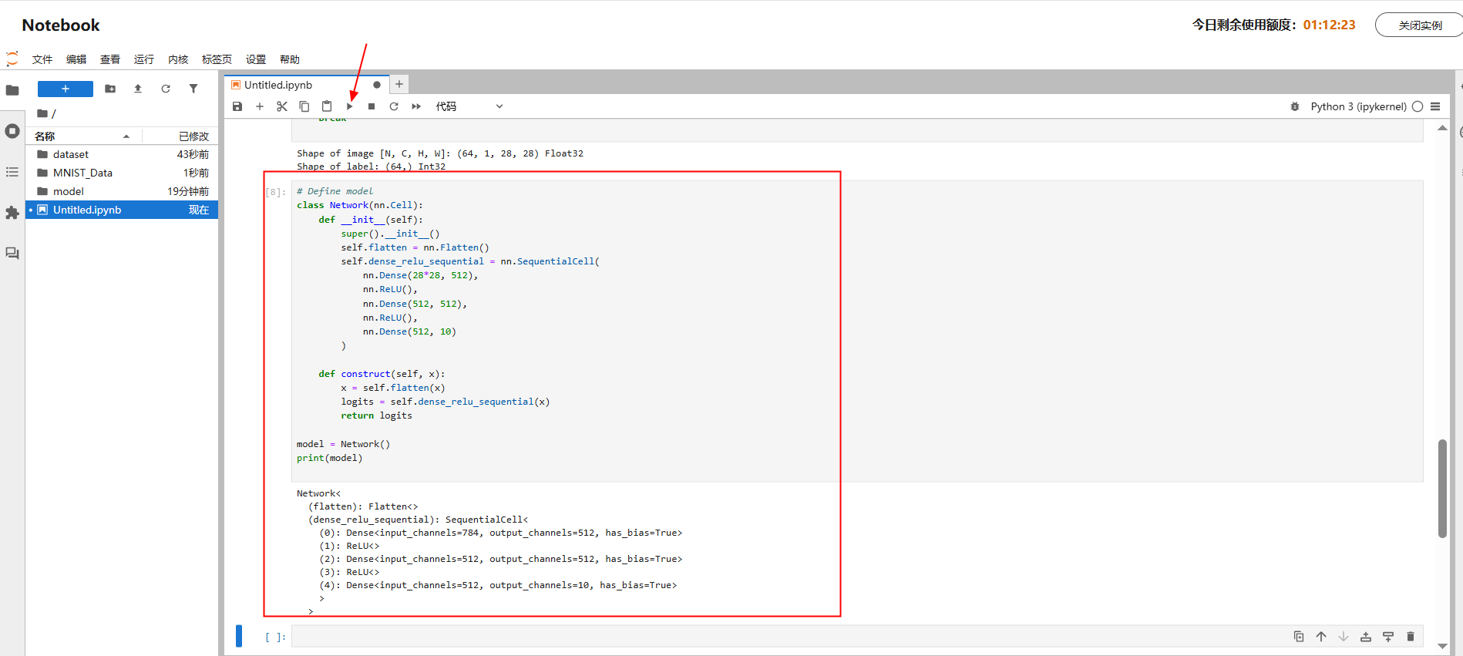The width and height of the screenshot is (1463, 656).
Task: Copy the selected cell
Action: pyautogui.click(x=304, y=106)
